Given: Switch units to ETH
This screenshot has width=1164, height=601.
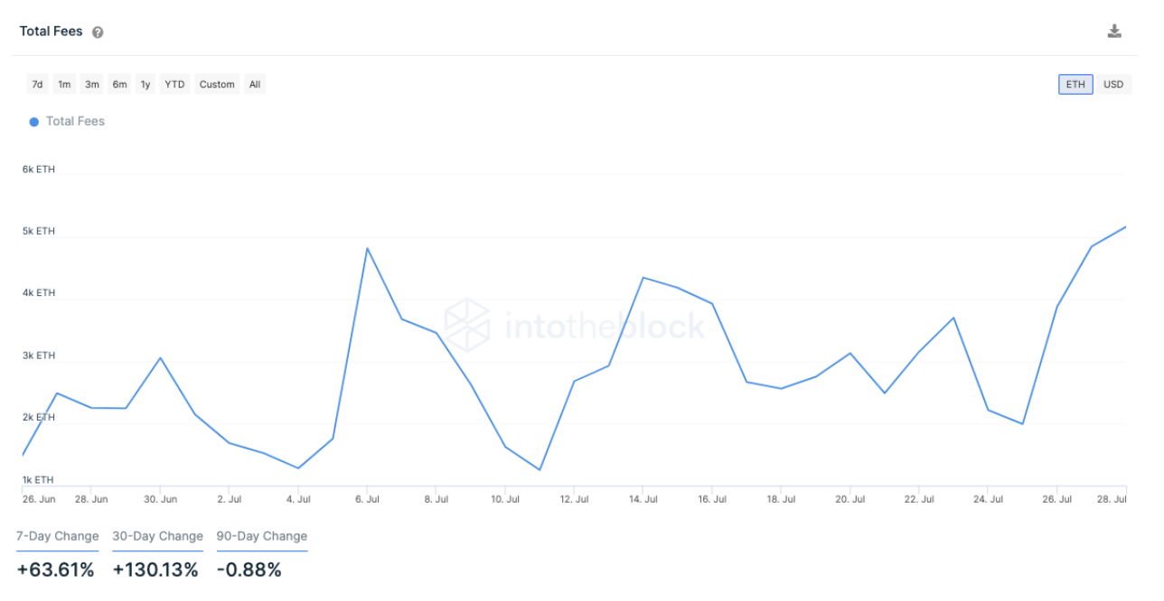Looking at the screenshot, I should click(1075, 85).
